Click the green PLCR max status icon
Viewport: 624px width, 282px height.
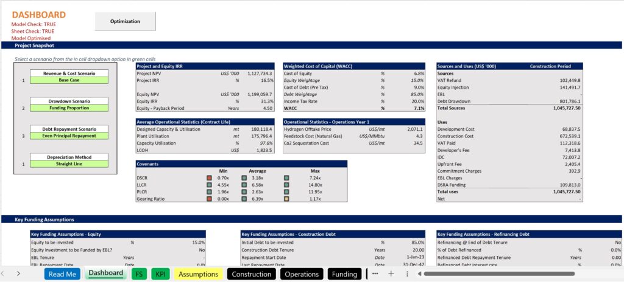click(x=286, y=191)
